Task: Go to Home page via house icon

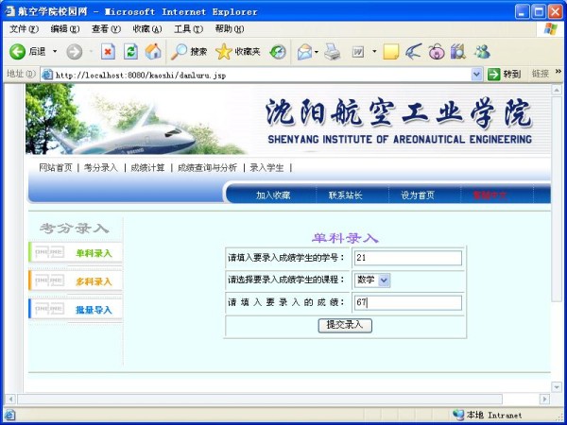Action: (x=153, y=51)
